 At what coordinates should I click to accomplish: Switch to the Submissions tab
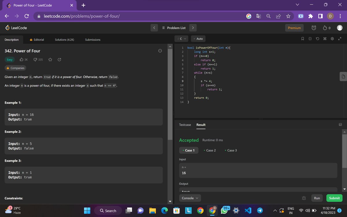pyautogui.click(x=93, y=40)
